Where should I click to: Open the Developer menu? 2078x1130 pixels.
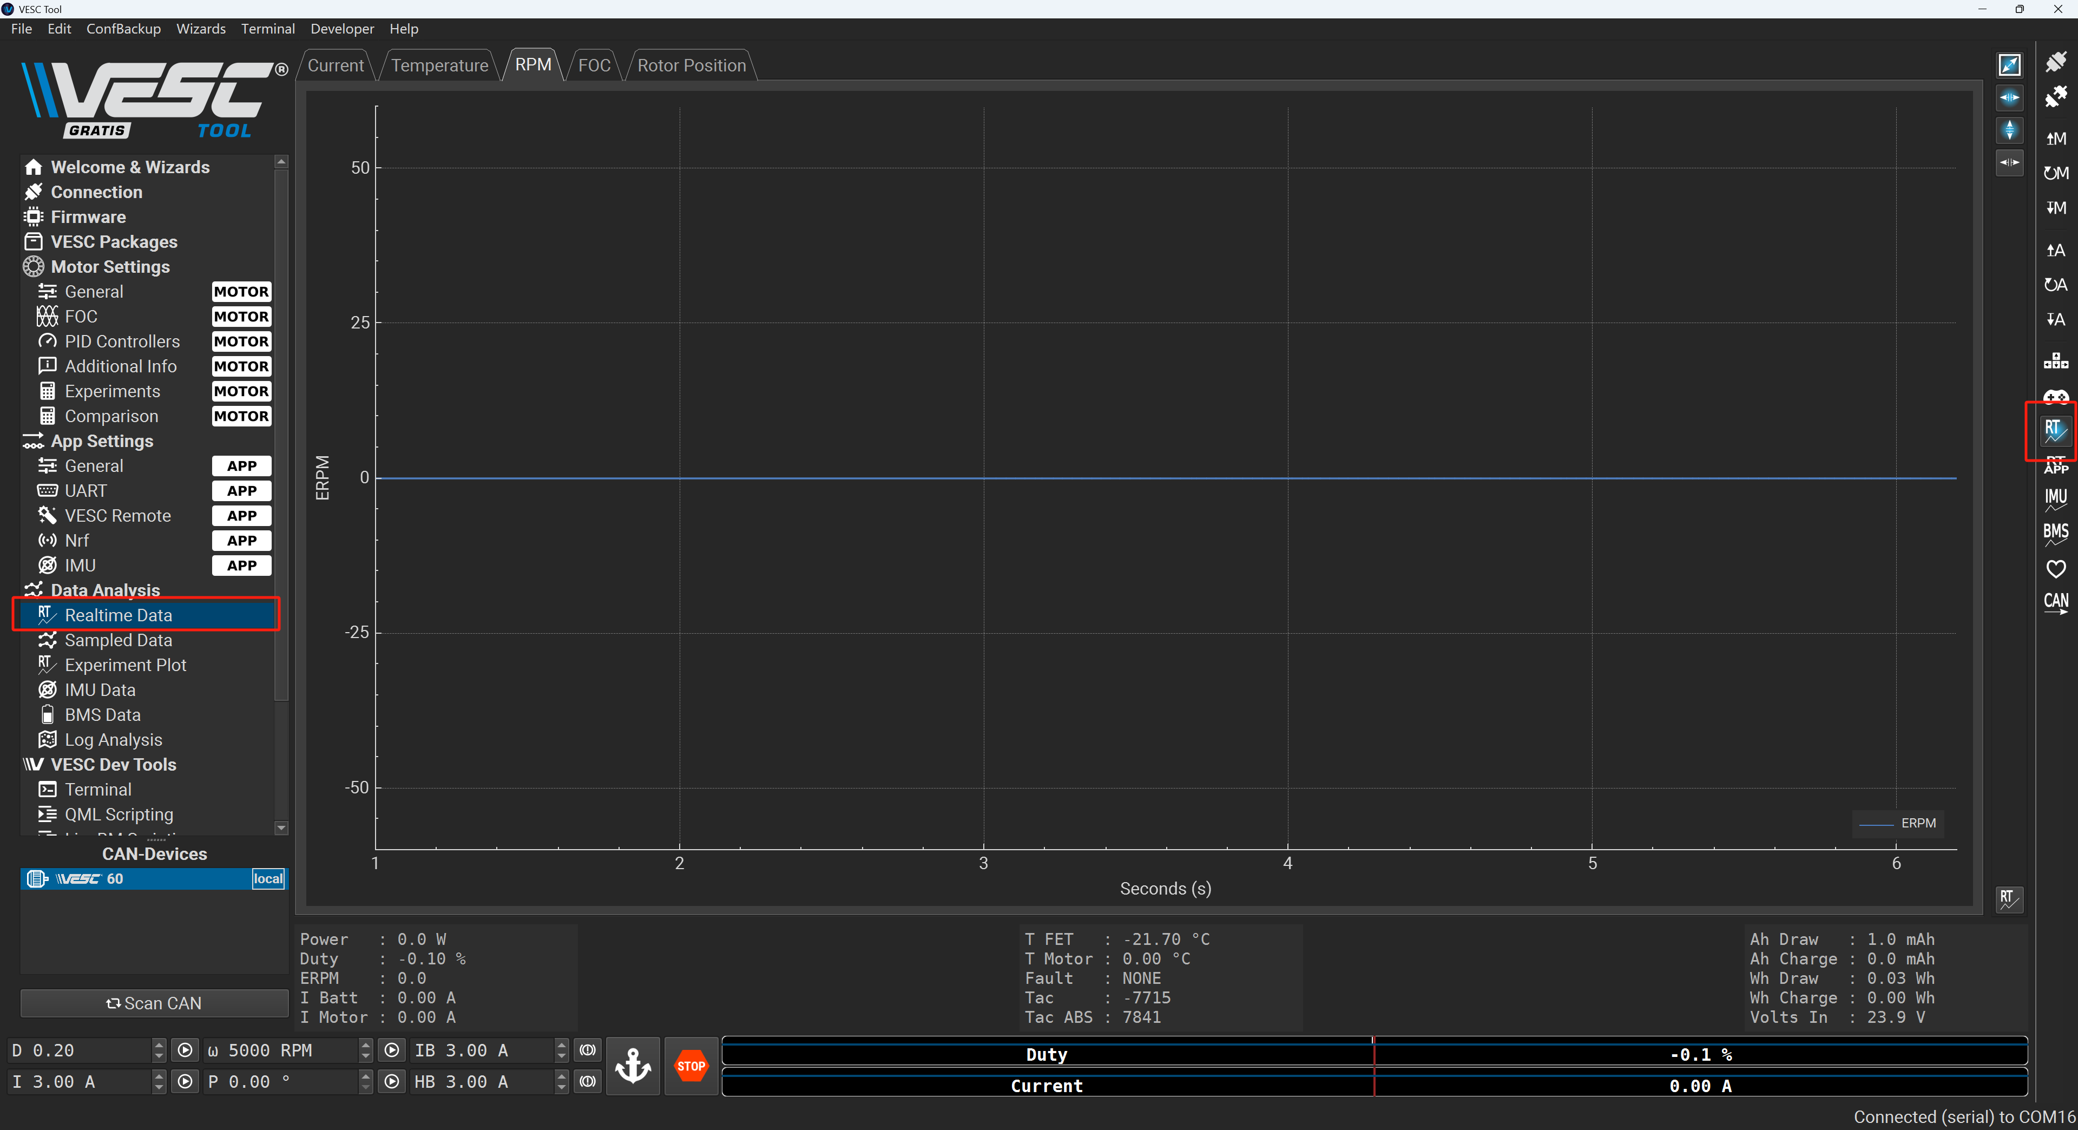(x=342, y=29)
